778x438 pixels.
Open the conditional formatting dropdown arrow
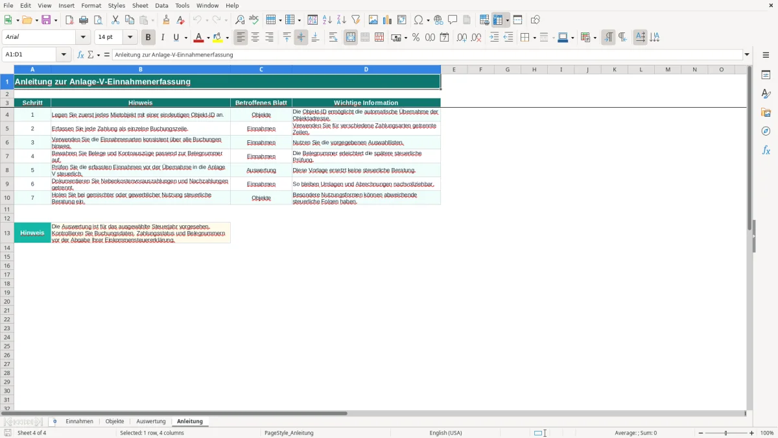coord(595,38)
